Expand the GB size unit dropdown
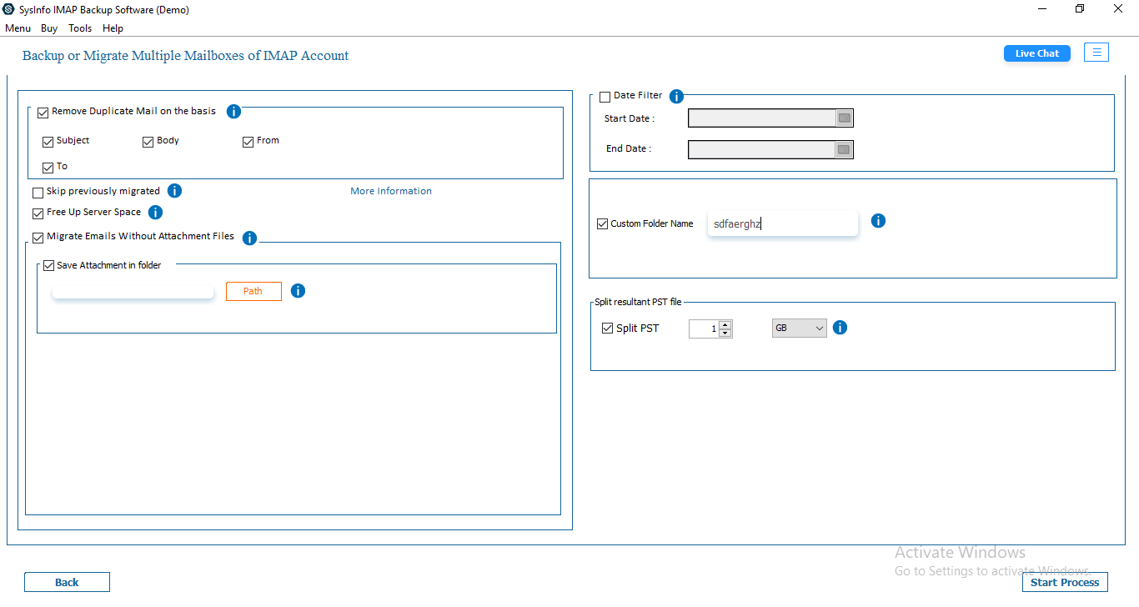 (x=799, y=329)
